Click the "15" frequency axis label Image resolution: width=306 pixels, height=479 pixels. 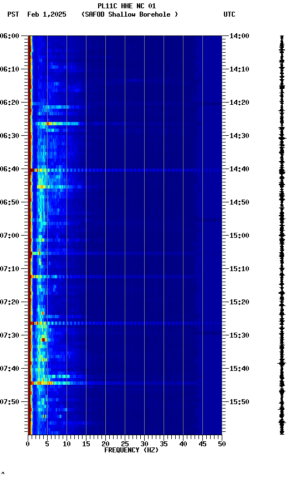86,444
